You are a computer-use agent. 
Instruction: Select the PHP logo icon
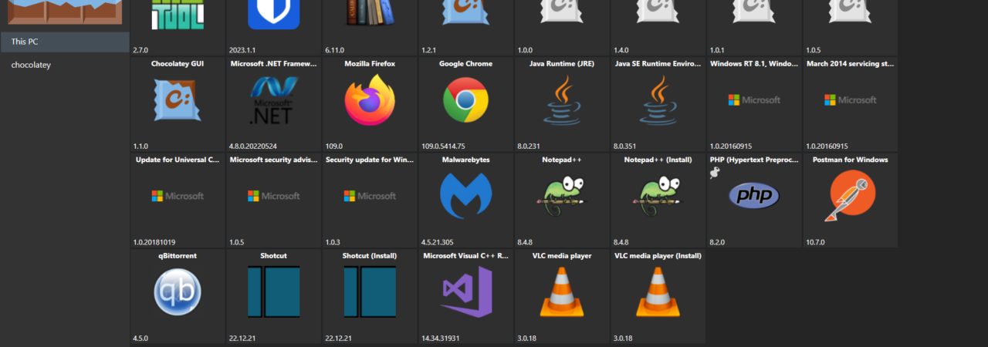click(754, 196)
